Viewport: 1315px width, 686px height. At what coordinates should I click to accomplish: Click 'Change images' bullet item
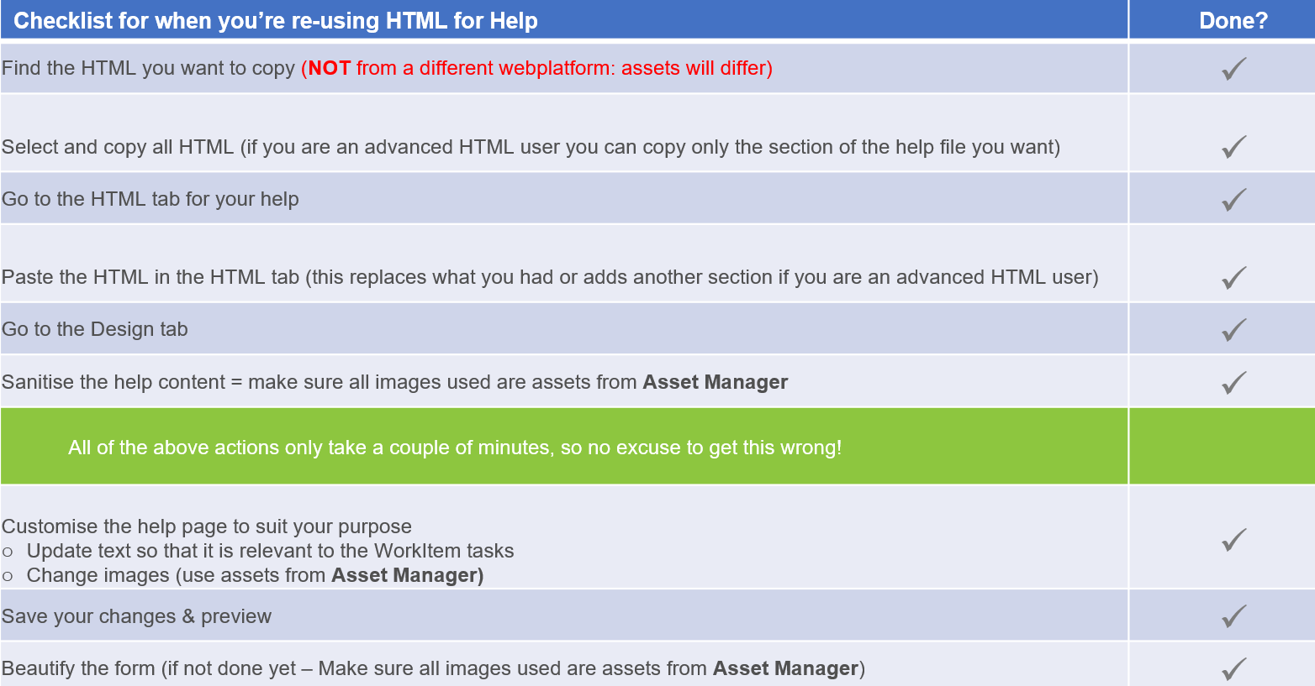tap(255, 575)
